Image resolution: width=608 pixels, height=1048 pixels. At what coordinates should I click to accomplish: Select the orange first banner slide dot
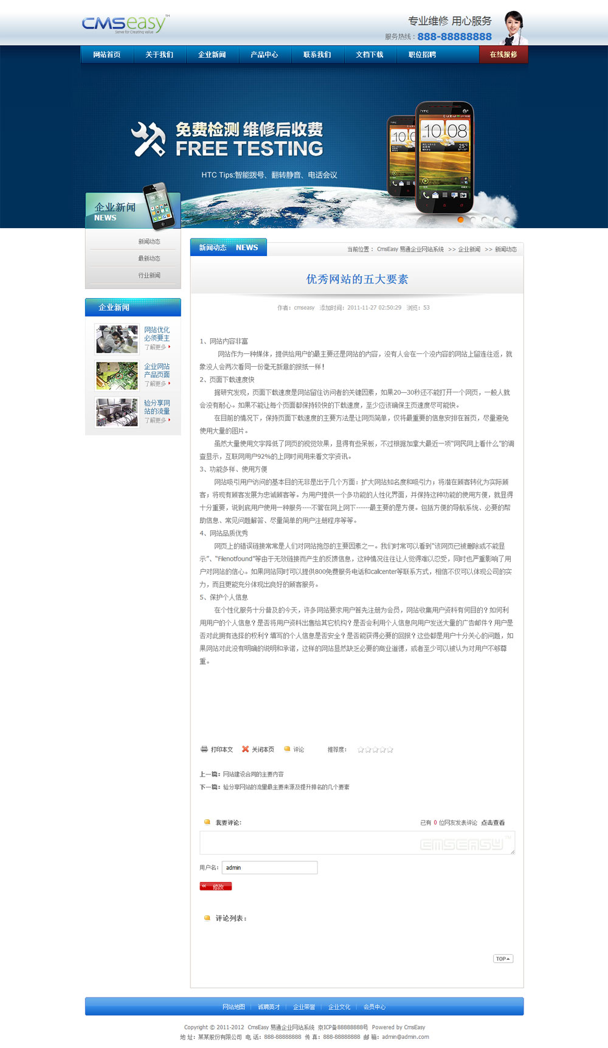pyautogui.click(x=461, y=220)
